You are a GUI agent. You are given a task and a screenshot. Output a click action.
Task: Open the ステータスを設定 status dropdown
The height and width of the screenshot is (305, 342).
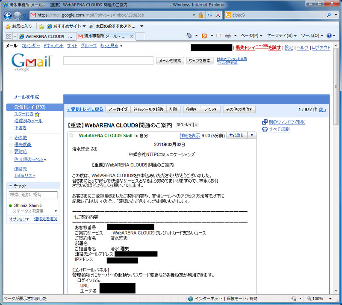(56, 211)
